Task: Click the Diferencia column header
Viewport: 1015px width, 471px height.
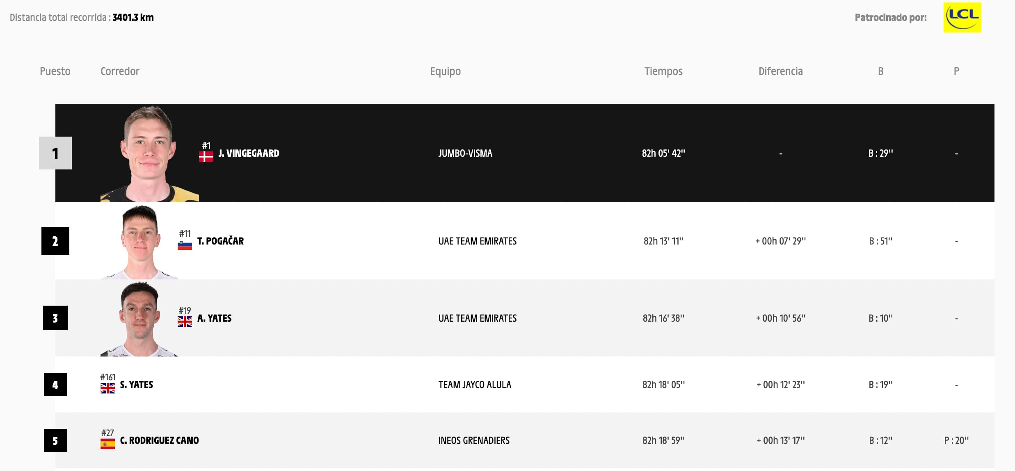Action: (780, 71)
